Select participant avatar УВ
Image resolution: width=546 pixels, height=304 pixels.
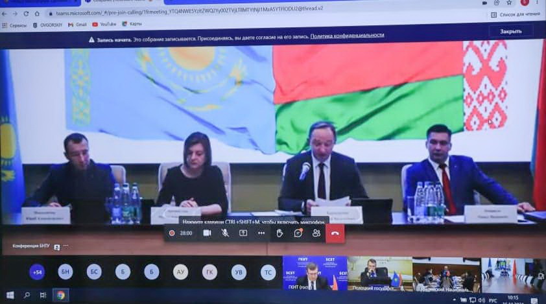[239, 272]
